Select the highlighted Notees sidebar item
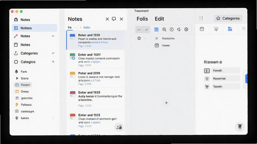257x144 pixels. click(x=34, y=28)
